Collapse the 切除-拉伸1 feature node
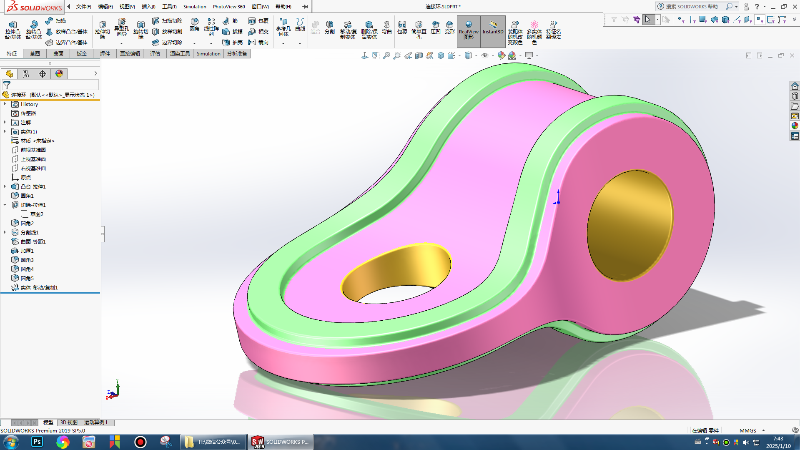The height and width of the screenshot is (450, 800). [x=5, y=205]
